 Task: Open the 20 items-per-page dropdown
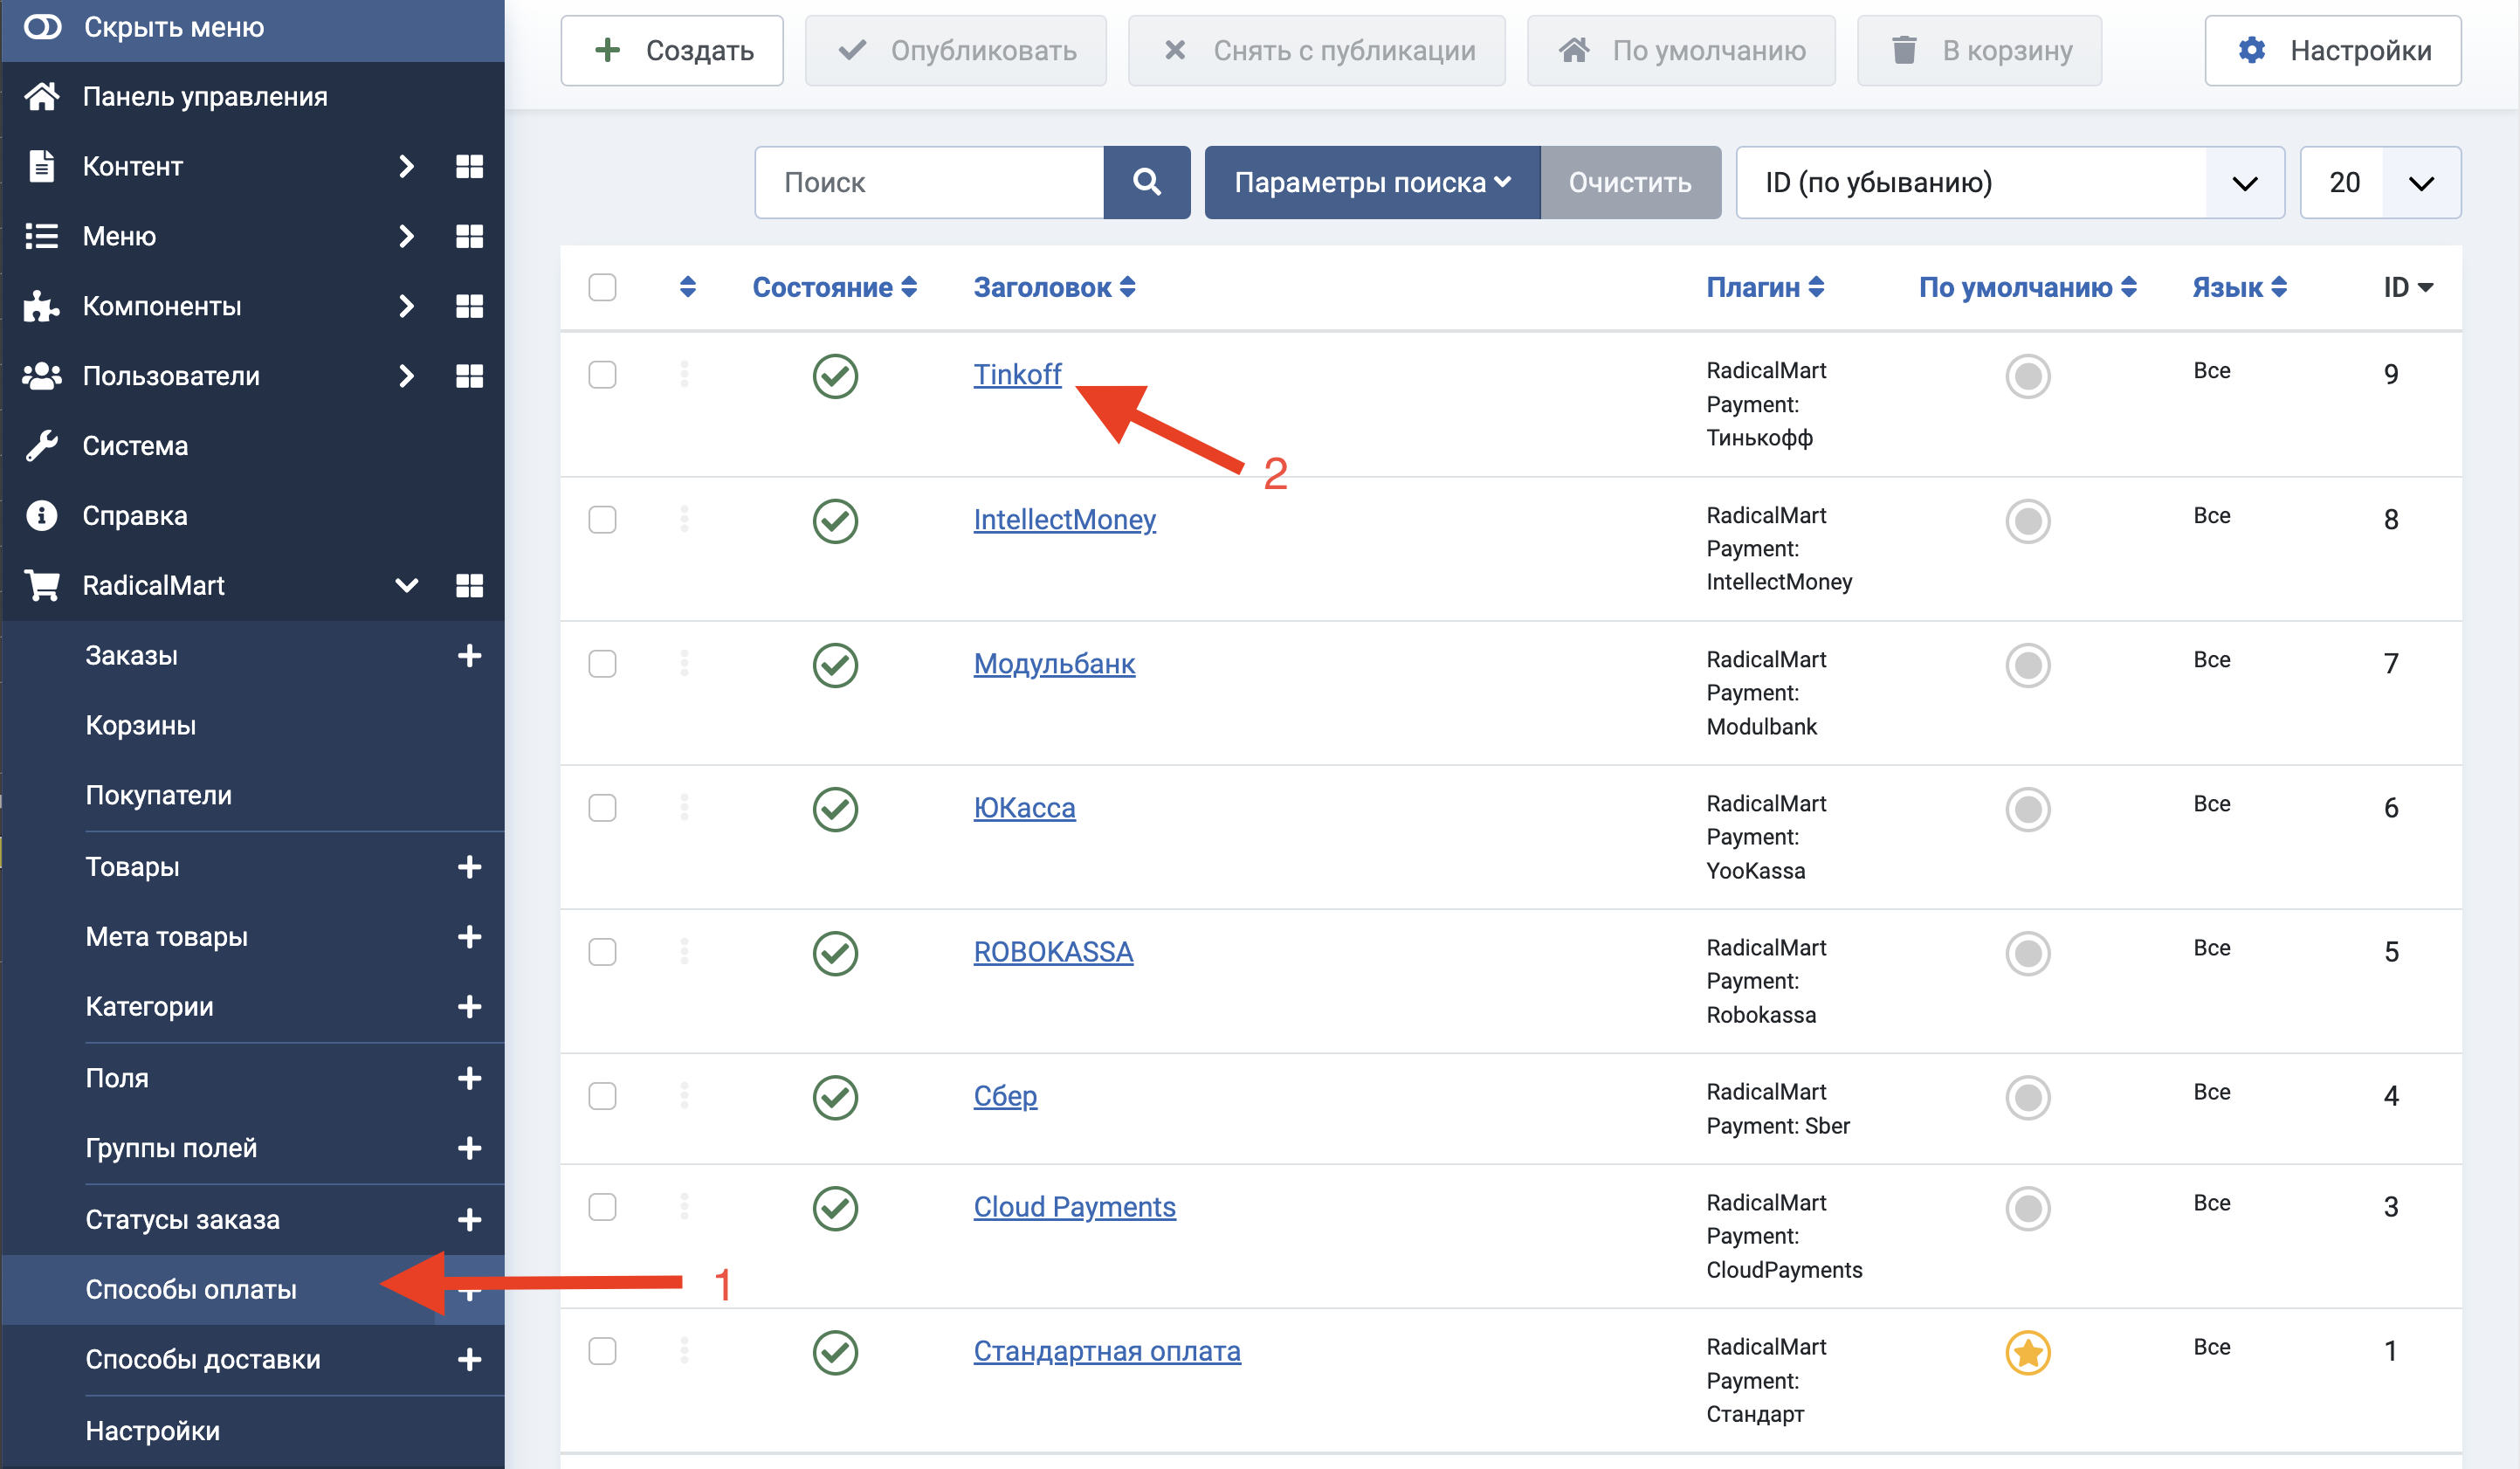tap(2380, 182)
